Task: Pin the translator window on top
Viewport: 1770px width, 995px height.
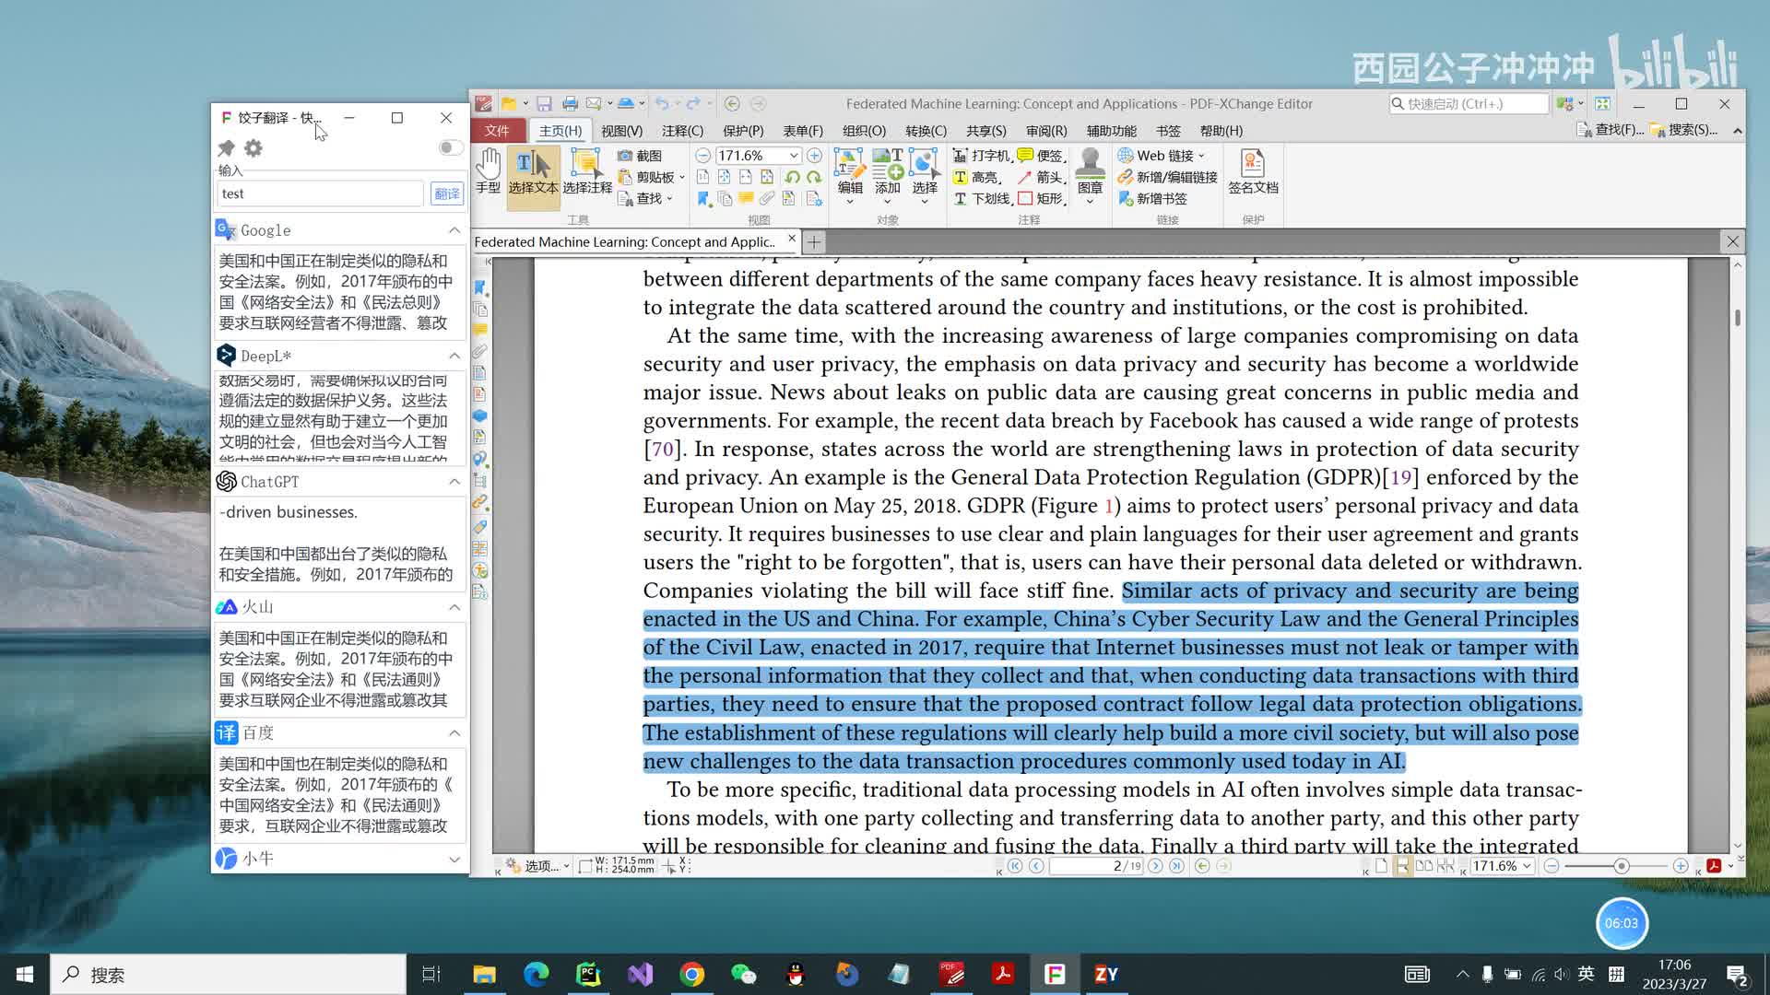Action: [227, 147]
